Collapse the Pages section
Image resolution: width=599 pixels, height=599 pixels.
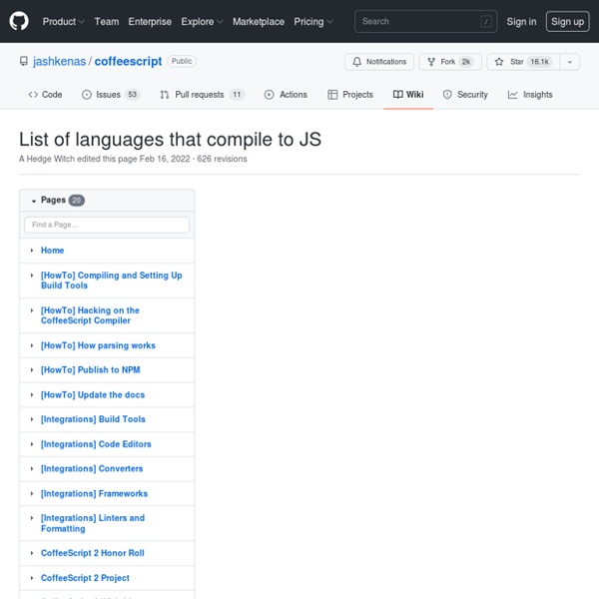coord(34,201)
